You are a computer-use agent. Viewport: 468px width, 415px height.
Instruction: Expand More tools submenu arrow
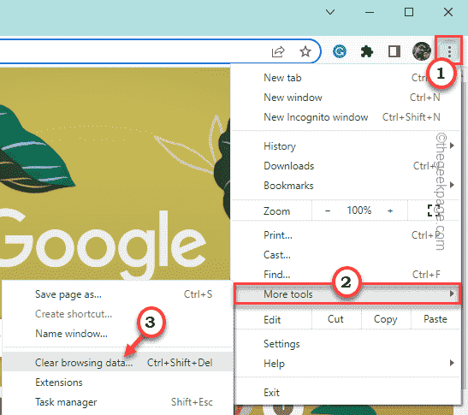click(x=452, y=293)
